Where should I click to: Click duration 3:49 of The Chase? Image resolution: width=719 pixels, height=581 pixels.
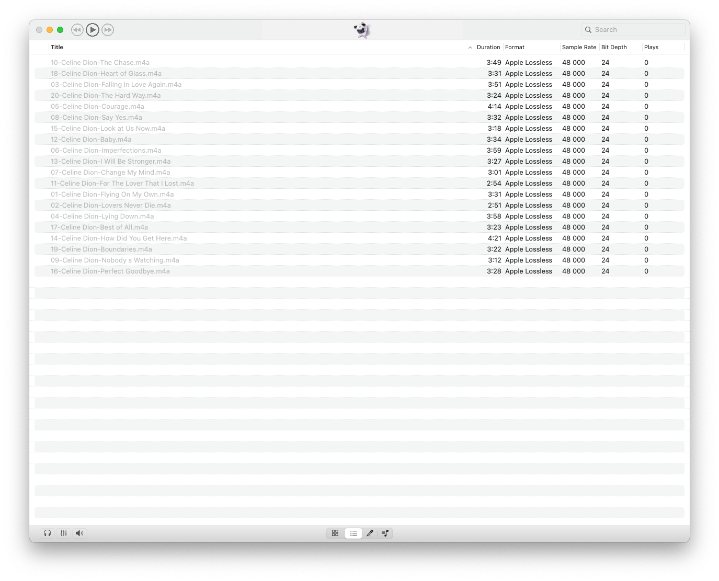[x=494, y=63]
